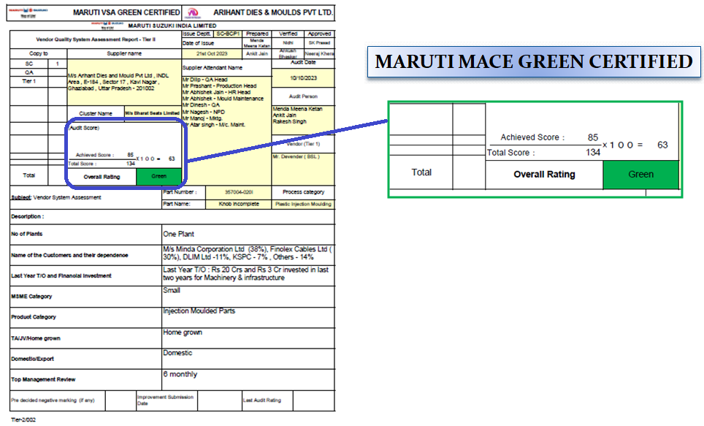Screen dimensions: 704x426
Task: Select the 'Injection Moulded Parts' value
Action: pos(199,311)
